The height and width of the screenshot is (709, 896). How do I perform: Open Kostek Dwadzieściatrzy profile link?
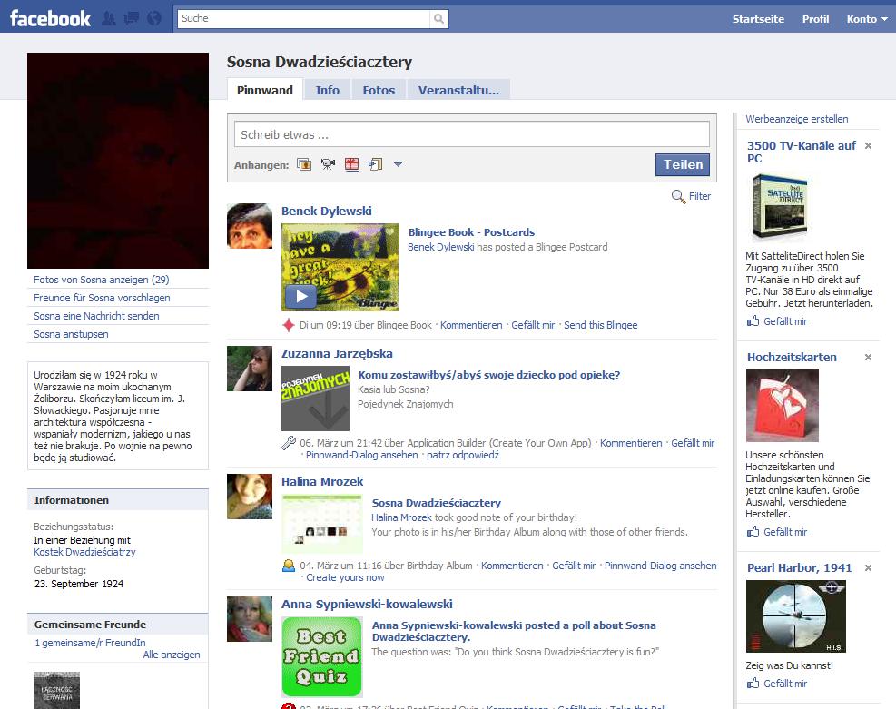(84, 552)
